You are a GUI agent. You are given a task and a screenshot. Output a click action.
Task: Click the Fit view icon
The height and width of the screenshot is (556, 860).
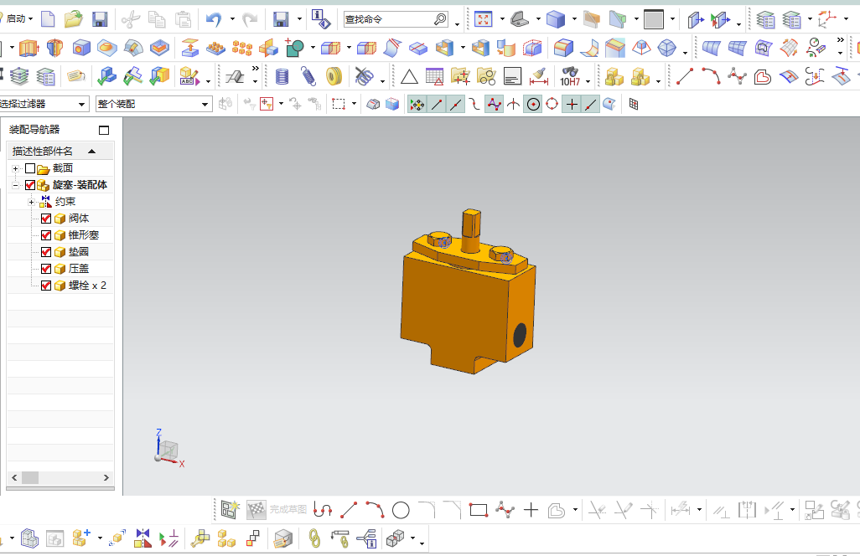pos(483,20)
